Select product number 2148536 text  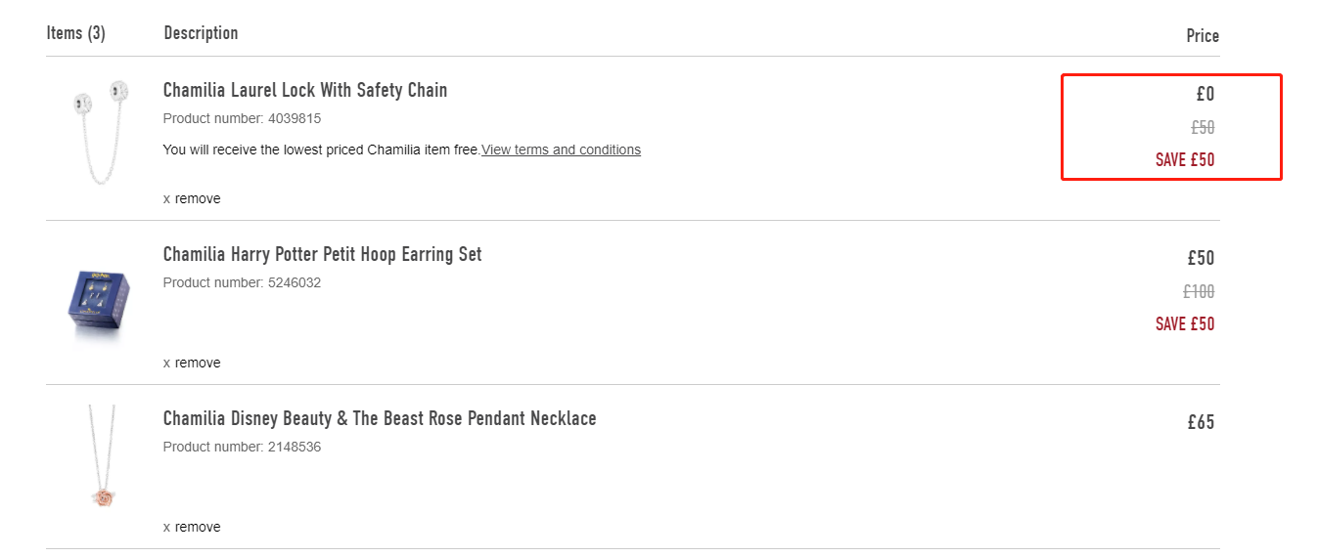242,447
